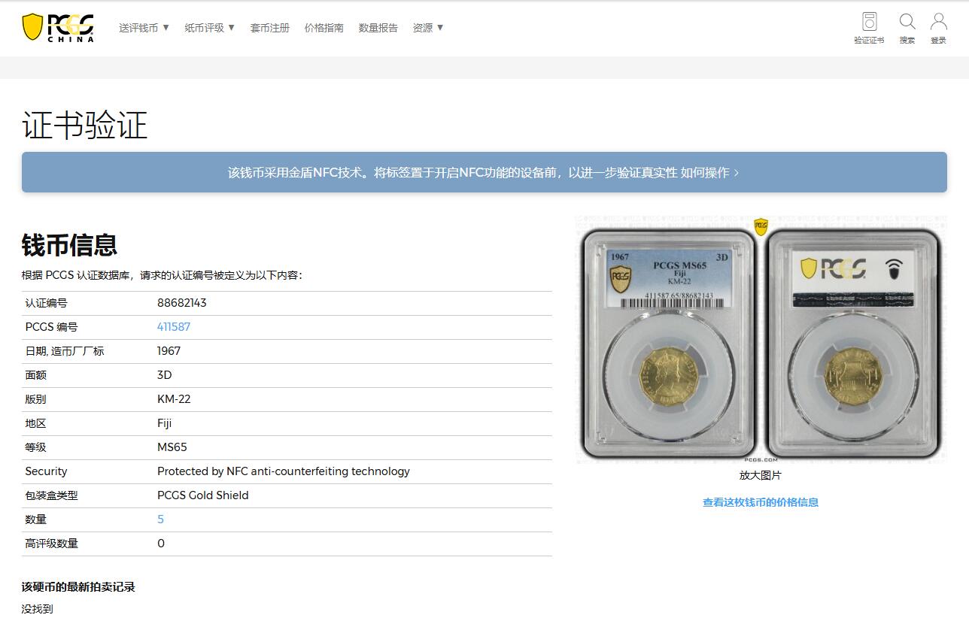The height and width of the screenshot is (630, 969).
Task: Open the 数量报告 menu item
Action: click(378, 28)
